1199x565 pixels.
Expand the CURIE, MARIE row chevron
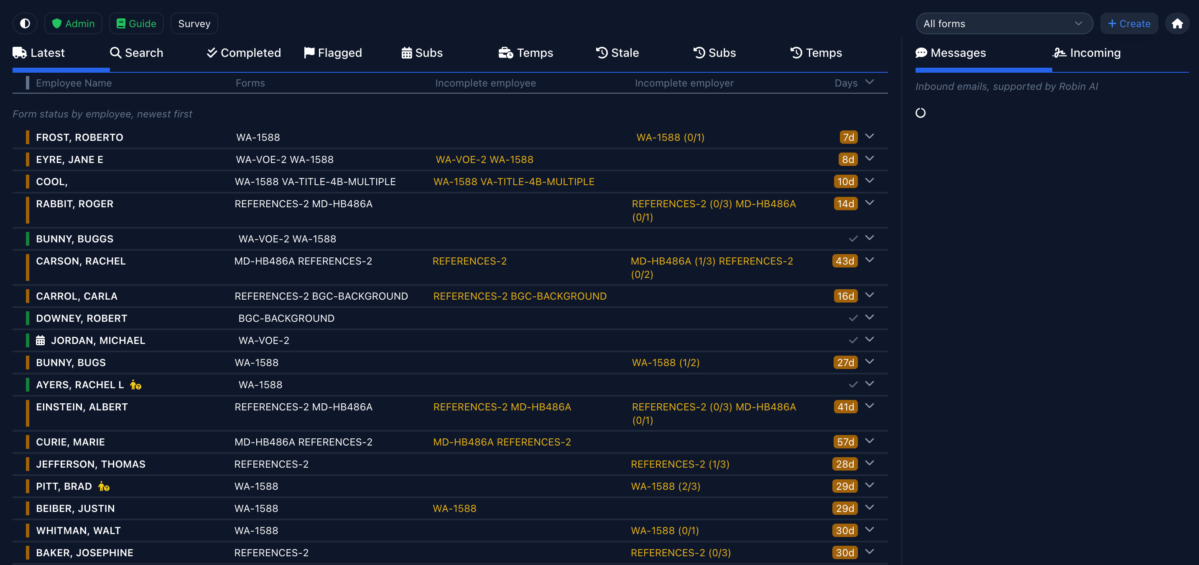tap(869, 441)
